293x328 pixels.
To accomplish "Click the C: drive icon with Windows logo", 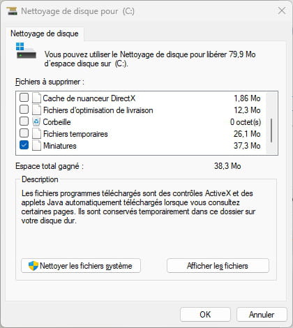I will pos(26,50).
